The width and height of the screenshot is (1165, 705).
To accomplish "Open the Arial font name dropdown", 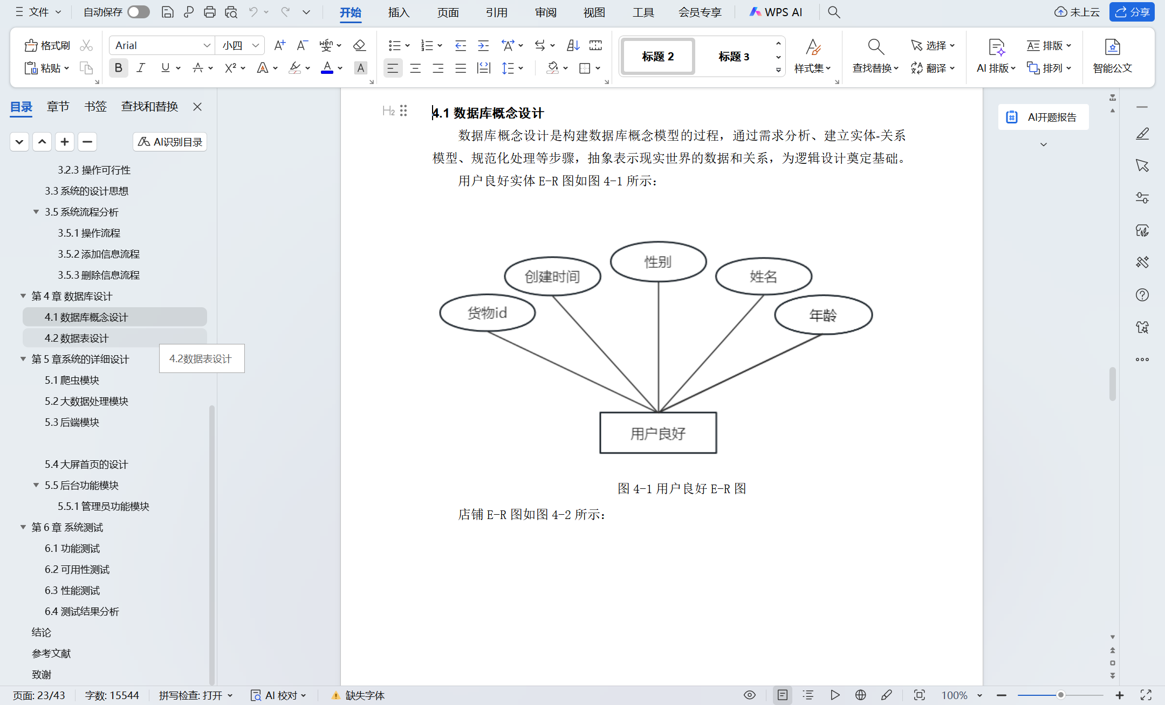I will (207, 45).
